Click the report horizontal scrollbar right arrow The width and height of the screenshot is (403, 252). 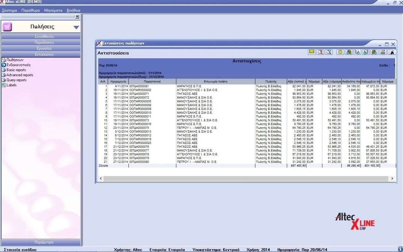point(392,179)
